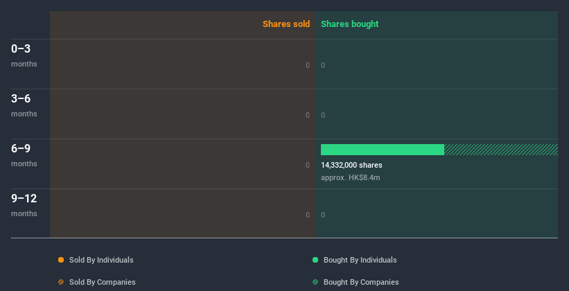Image resolution: width=569 pixels, height=291 pixels.
Task: Click shares bought zero in 3–6 months row
Action: [323, 116]
